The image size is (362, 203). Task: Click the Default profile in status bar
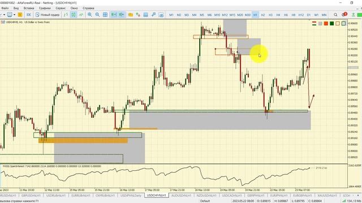(205, 201)
